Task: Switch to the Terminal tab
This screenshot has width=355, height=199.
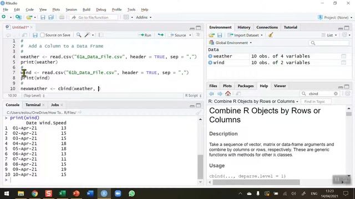Action: pyautogui.click(x=33, y=105)
